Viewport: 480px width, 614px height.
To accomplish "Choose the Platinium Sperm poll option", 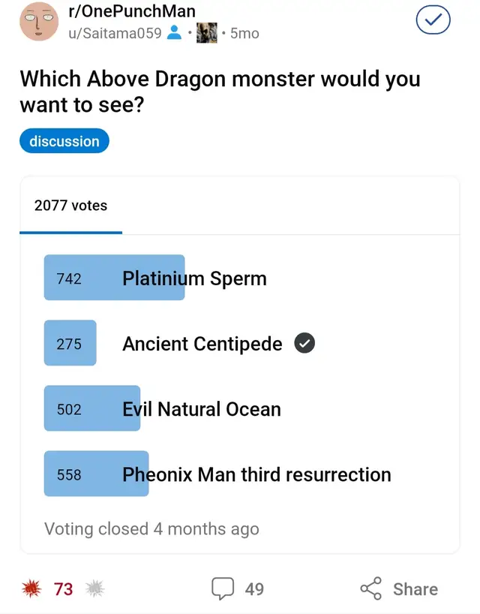I will coord(194,278).
